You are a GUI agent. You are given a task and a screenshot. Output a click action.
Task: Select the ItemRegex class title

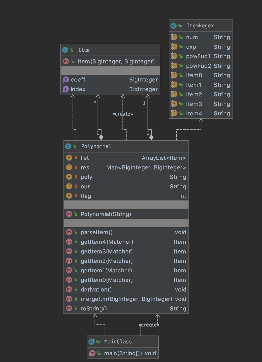pos(200,26)
